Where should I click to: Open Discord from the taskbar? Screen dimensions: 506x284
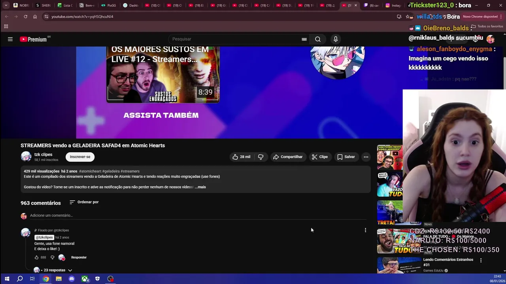tap(72, 279)
